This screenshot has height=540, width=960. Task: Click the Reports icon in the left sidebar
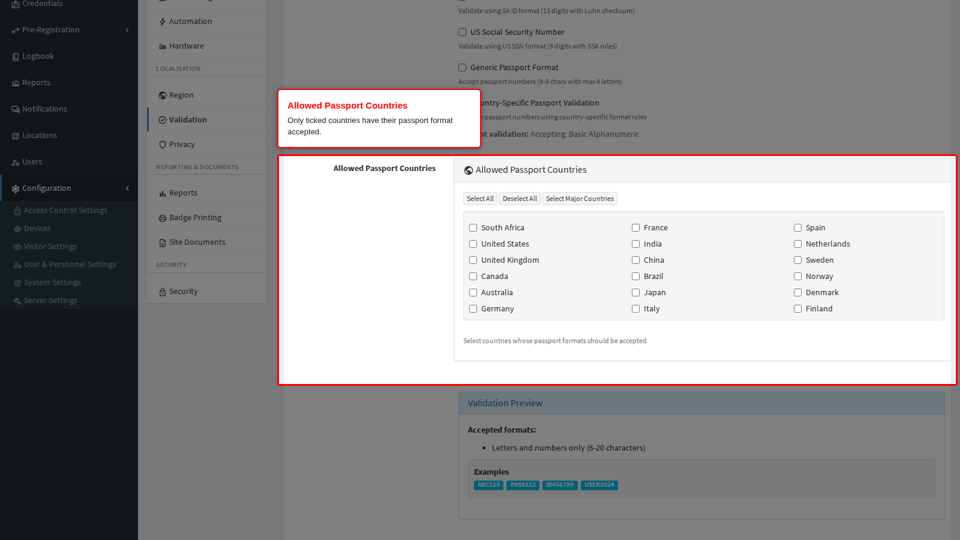(x=16, y=83)
